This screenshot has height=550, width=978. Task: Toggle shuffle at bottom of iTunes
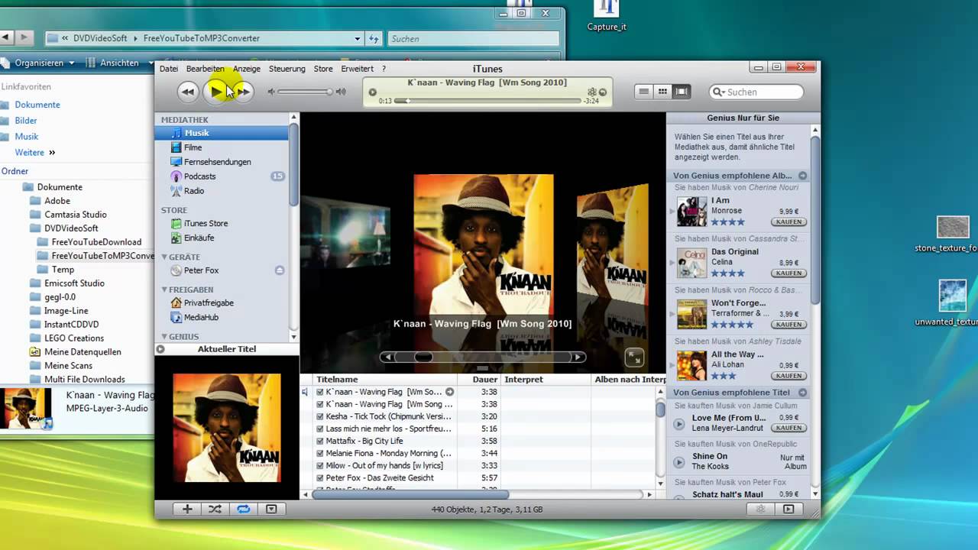[215, 509]
